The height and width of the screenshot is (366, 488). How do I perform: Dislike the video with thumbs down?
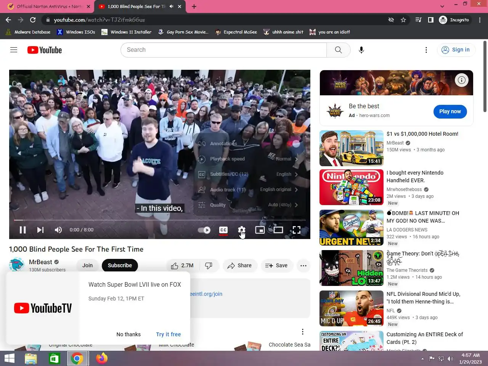(x=209, y=266)
